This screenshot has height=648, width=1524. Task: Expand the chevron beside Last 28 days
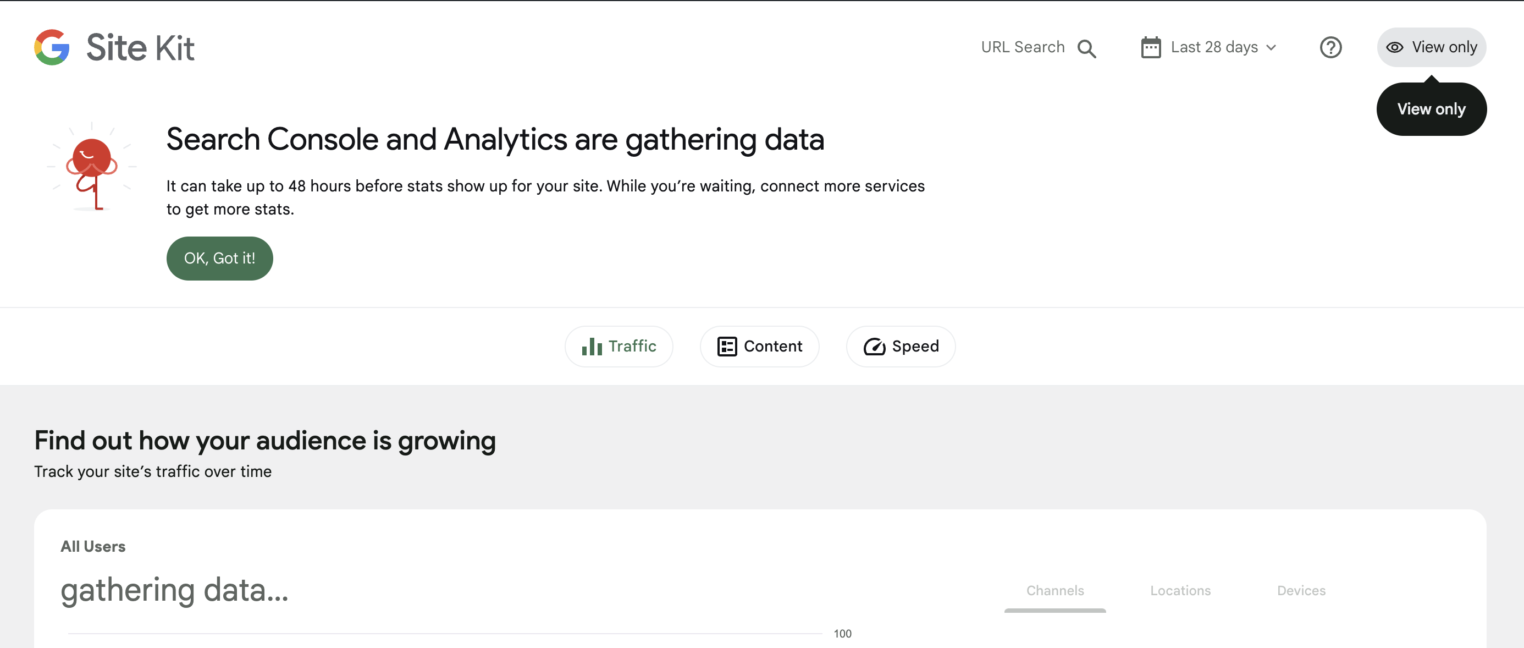click(x=1272, y=48)
